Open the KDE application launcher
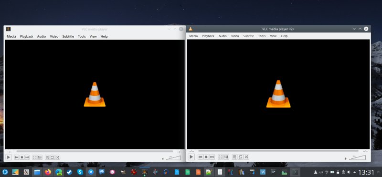382x177 pixels. 5,172
